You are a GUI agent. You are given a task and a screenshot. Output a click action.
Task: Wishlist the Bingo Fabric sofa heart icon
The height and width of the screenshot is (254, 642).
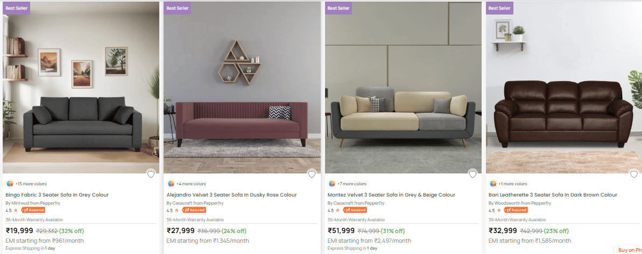[x=151, y=174]
